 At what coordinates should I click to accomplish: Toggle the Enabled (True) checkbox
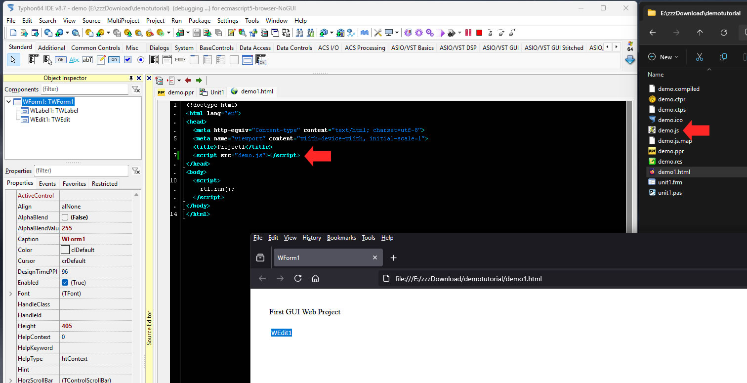(65, 283)
